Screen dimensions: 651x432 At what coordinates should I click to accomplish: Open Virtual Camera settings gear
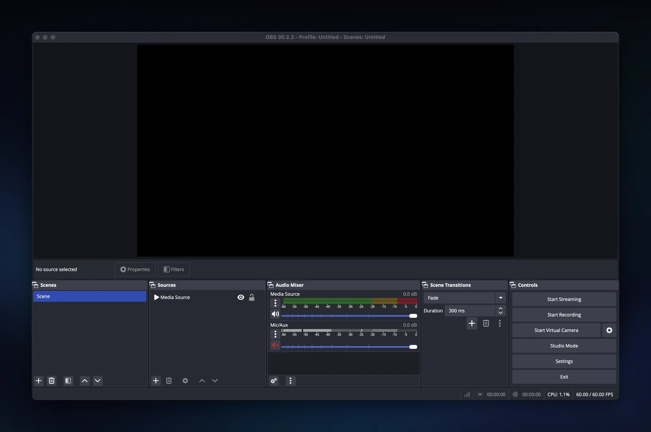[x=609, y=330]
